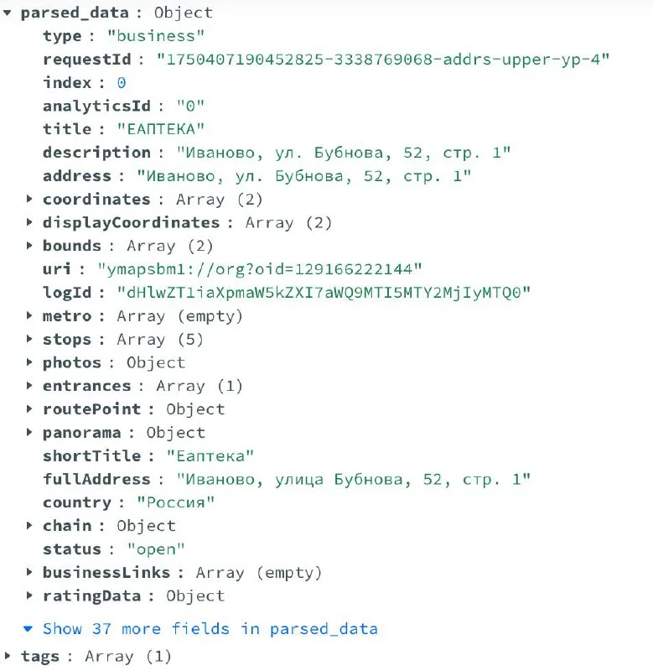
Task: Show 37 more fields in parsed_data
Action: click(x=210, y=628)
